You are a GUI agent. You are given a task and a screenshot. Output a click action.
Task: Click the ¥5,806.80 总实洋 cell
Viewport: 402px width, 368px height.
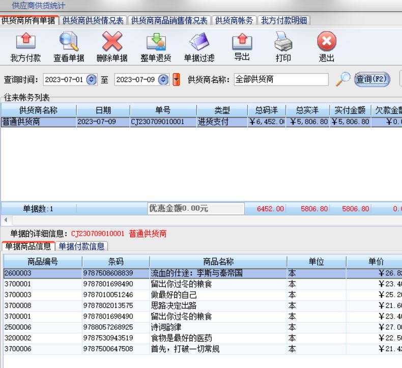tap(307, 122)
